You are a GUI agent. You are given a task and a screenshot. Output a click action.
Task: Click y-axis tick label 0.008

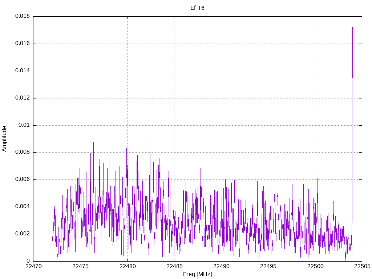[23, 152]
